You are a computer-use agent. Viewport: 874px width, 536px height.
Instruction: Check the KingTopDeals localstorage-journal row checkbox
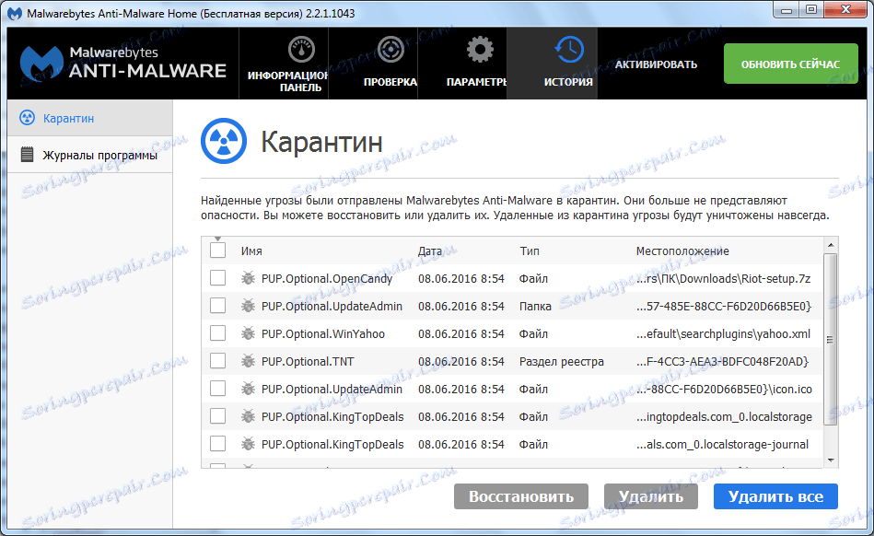(218, 444)
